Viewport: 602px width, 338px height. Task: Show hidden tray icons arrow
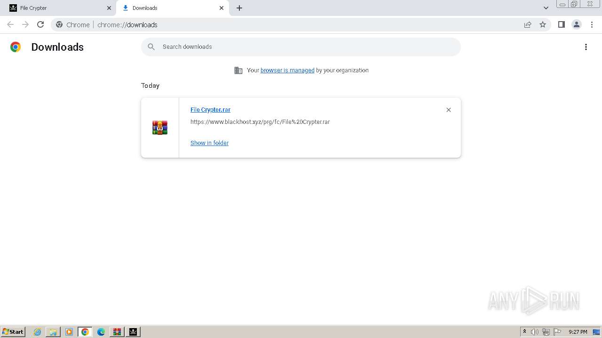525,332
